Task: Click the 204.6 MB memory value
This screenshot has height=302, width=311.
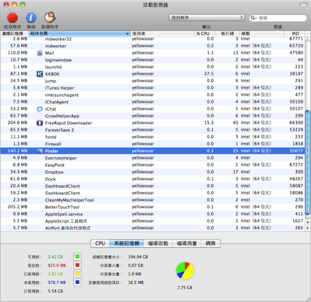Action: pos(18,123)
